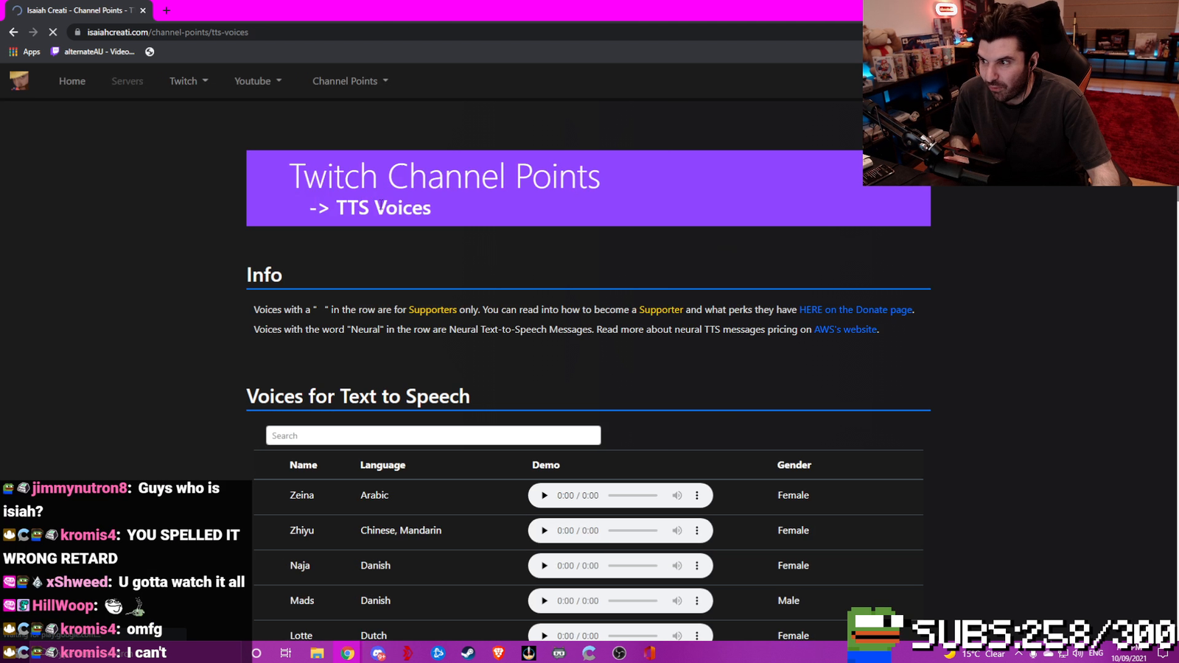Play the Zhiyu Mandarin voice demo

[x=545, y=530]
